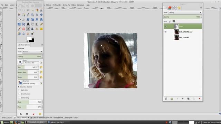The image size is (221, 124).
Task: Delete the layer with red X
Action: coord(200,99)
